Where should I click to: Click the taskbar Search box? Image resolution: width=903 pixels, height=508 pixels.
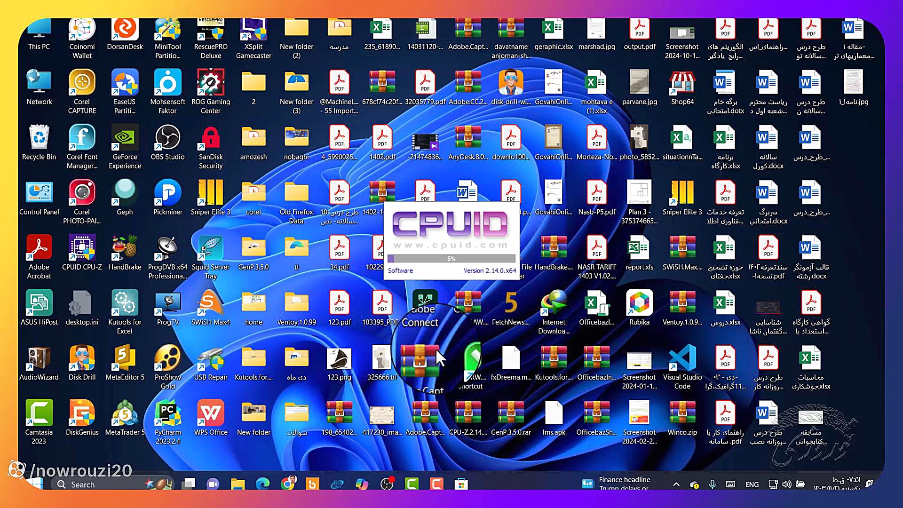112,484
